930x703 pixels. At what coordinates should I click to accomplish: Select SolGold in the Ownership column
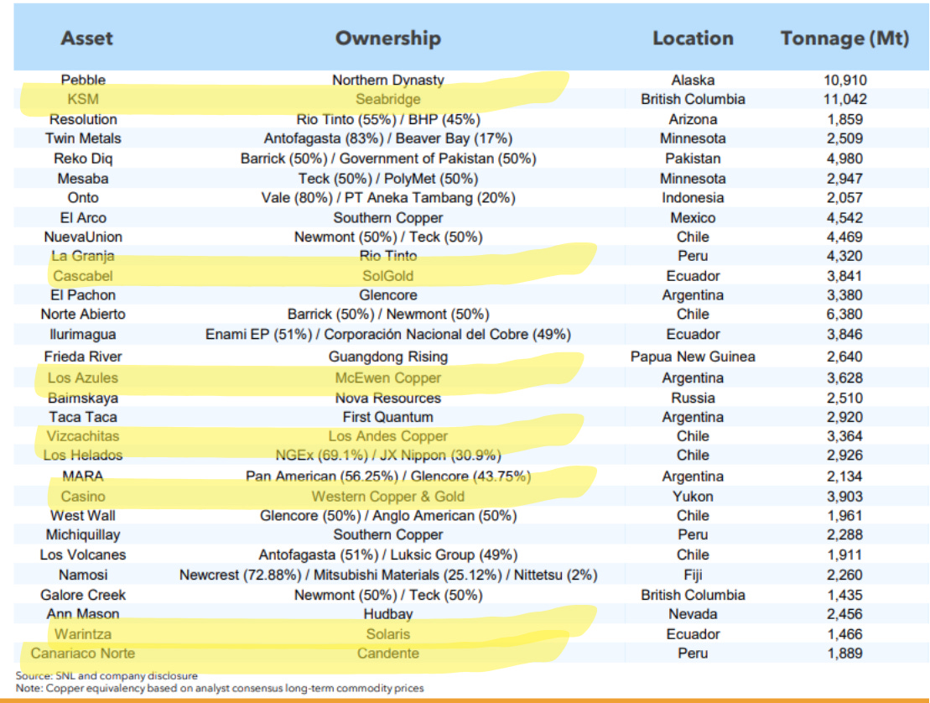[388, 276]
